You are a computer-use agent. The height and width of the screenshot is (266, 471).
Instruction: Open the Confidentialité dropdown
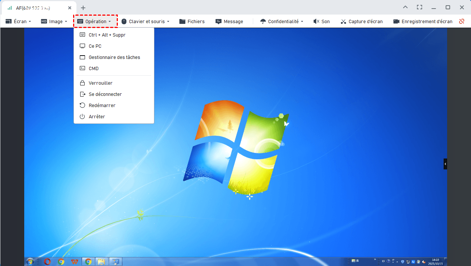(282, 22)
